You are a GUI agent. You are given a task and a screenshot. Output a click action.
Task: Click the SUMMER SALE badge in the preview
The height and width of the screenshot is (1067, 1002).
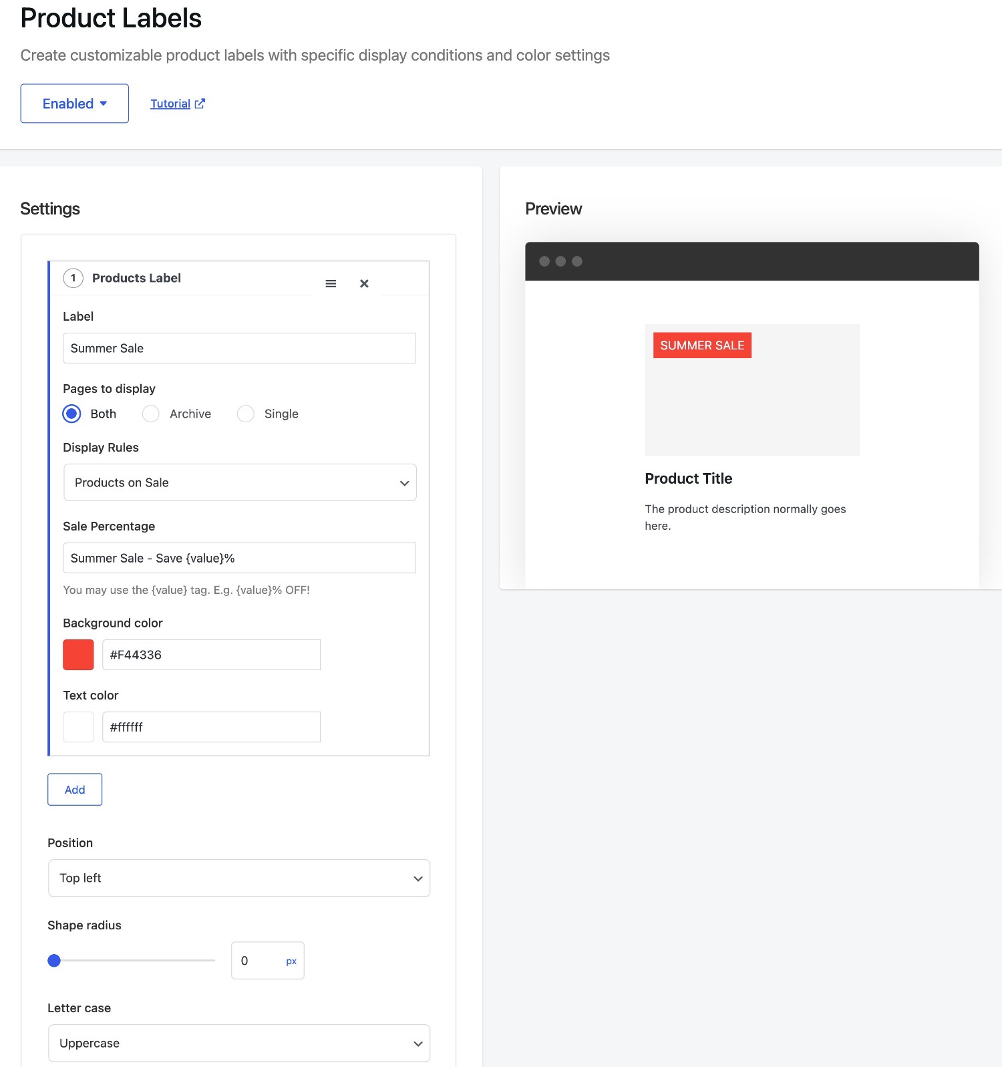[702, 345]
